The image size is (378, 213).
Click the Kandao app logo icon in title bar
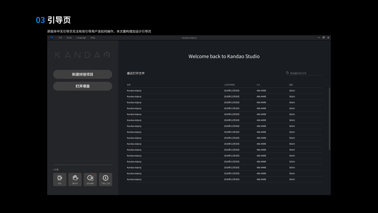click(x=51, y=38)
